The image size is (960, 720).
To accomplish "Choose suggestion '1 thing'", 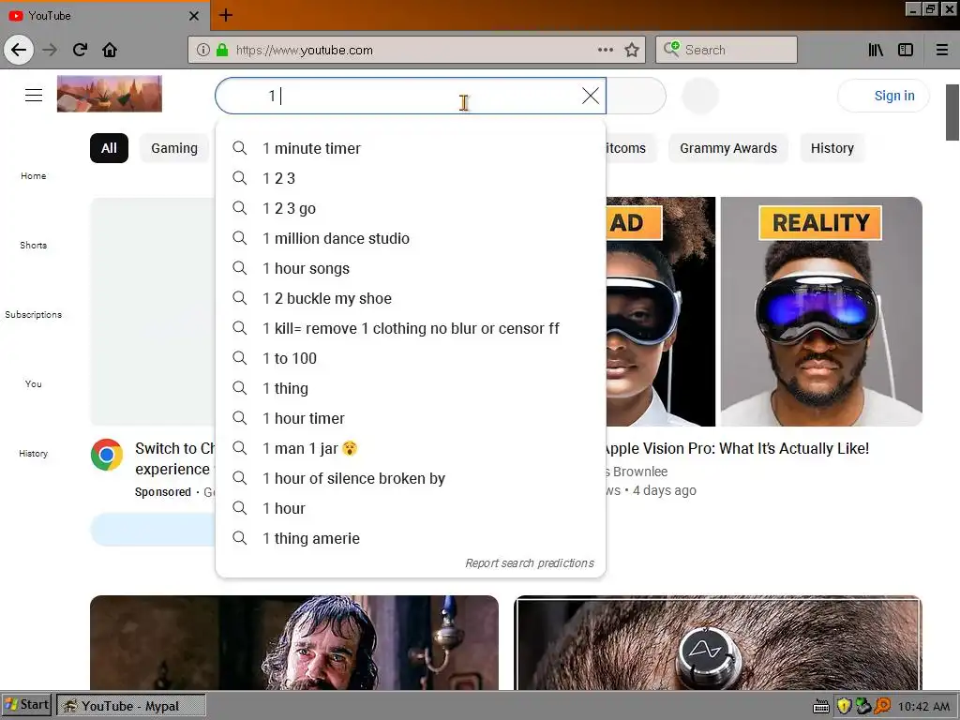I will point(411,388).
